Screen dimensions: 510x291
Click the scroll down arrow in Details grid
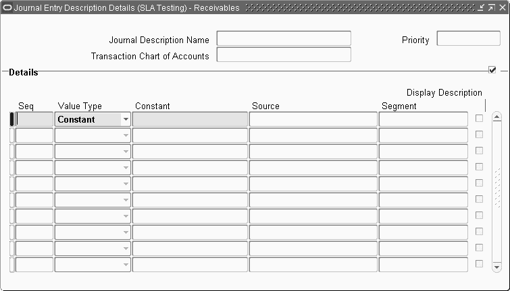tap(496, 267)
